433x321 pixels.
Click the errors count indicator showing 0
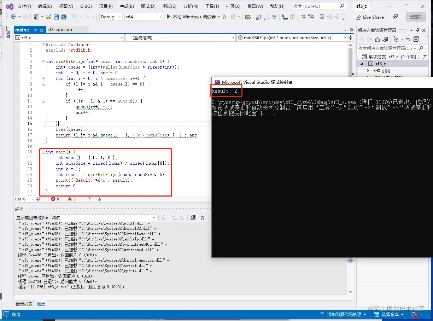(55, 199)
